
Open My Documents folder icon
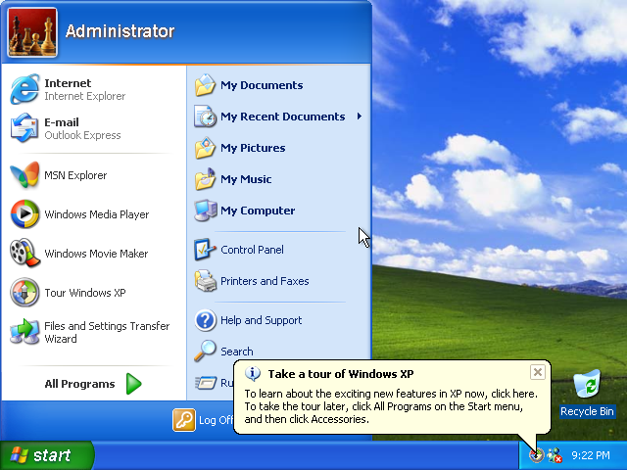tap(205, 85)
